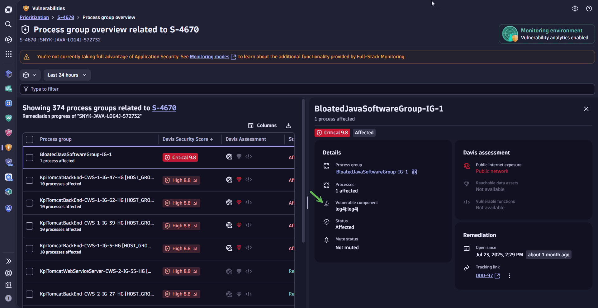
Task: Go to Prioritization breadcrumb
Action: [34, 17]
